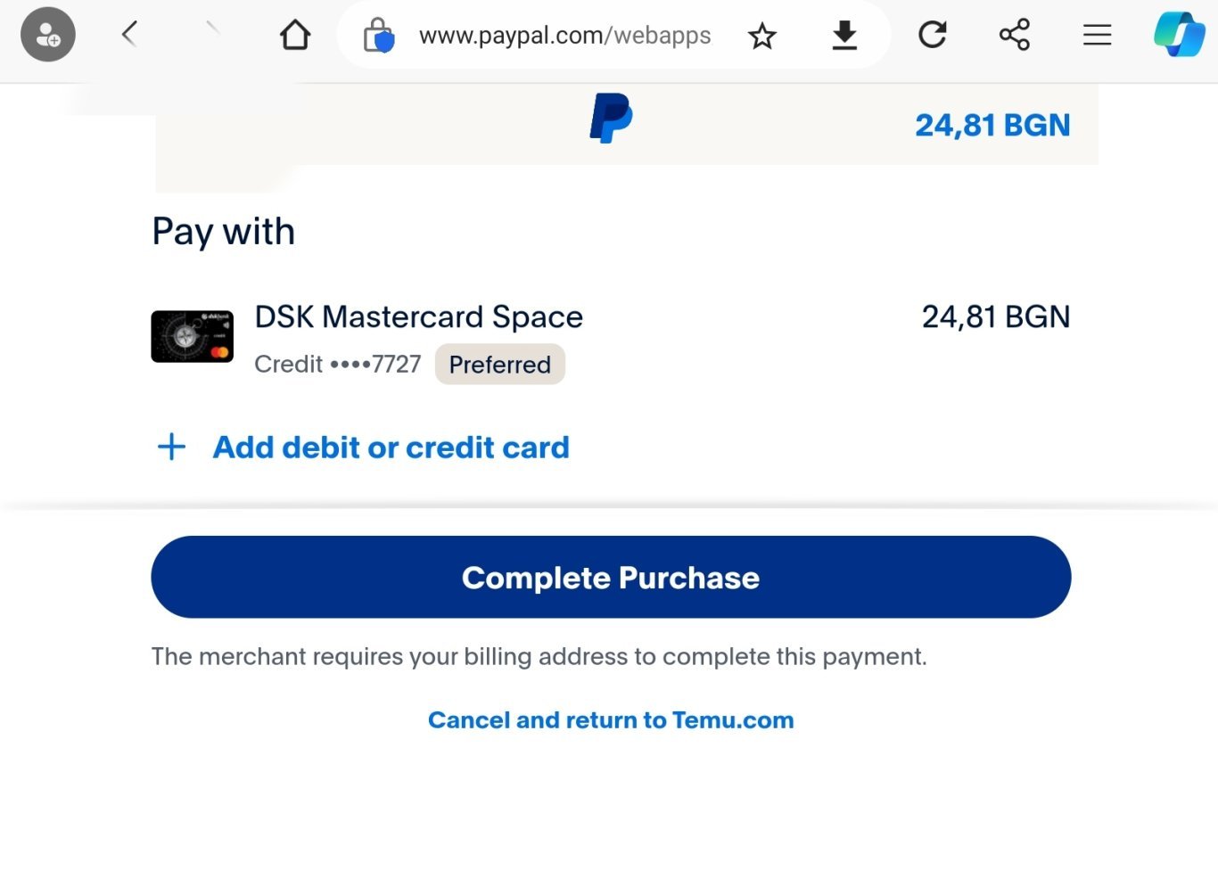Image resolution: width=1218 pixels, height=879 pixels.
Task: Cancel and return to Temu.com
Action: 611,720
